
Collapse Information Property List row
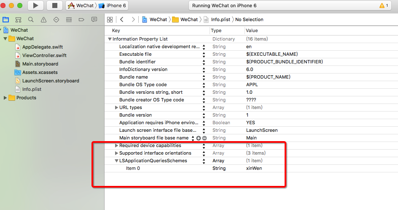110,39
